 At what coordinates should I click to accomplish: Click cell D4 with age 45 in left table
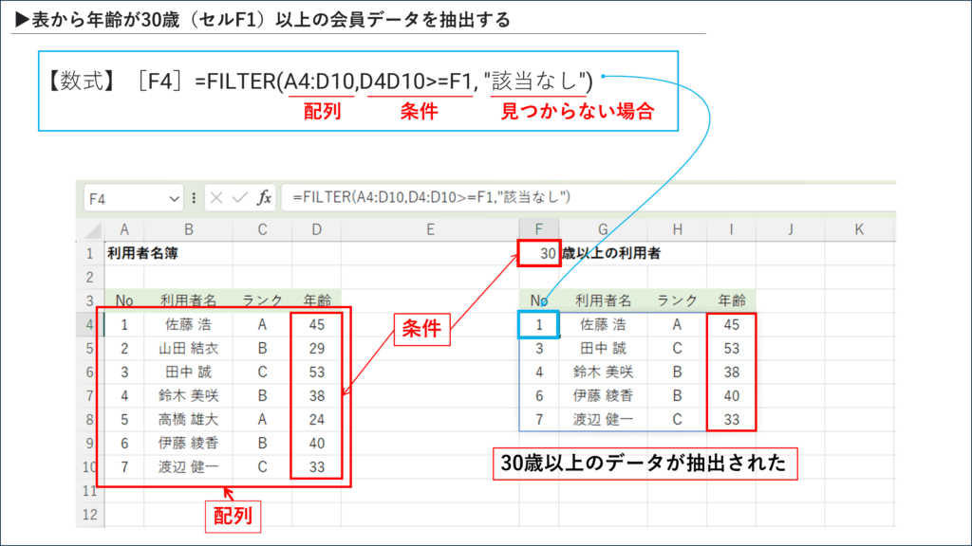[316, 324]
